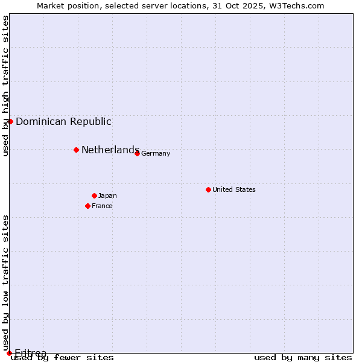Screen dimensions: 362x362
Task: Select the Japan data point marker
Action: (94, 195)
